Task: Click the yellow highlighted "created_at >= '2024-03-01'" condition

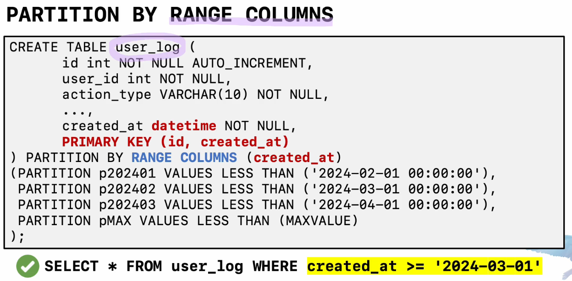Action: pos(425,266)
